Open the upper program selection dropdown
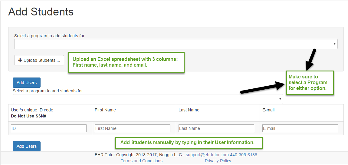The width and height of the screenshot is (348, 165). pos(176,44)
